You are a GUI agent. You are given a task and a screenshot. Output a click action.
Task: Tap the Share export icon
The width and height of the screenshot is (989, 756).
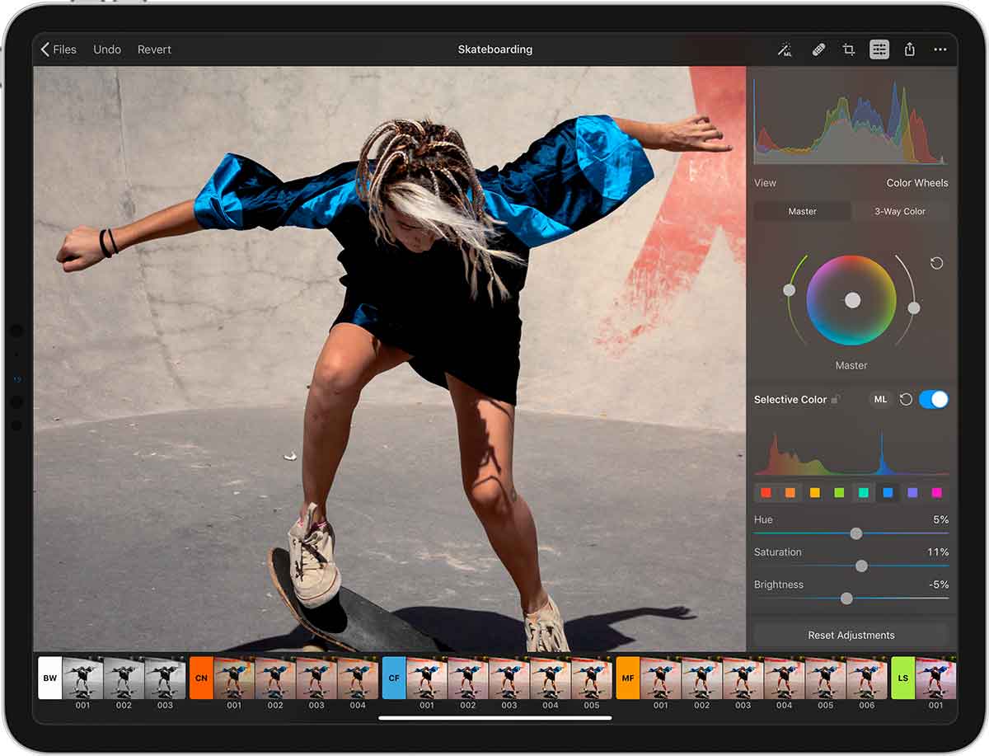[910, 49]
